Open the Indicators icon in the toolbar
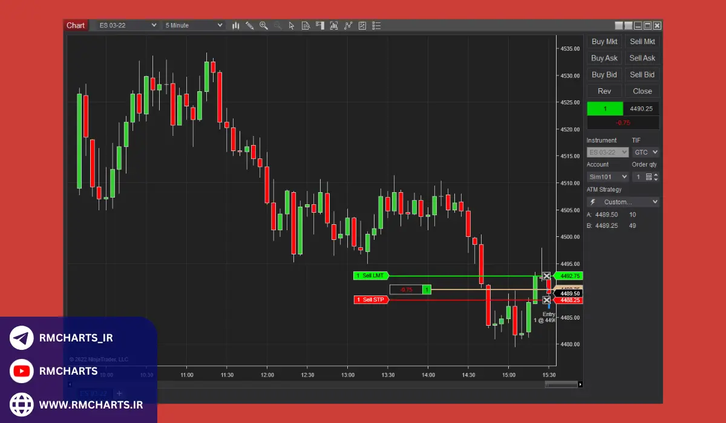Screen dimensions: 726x423 348,25
